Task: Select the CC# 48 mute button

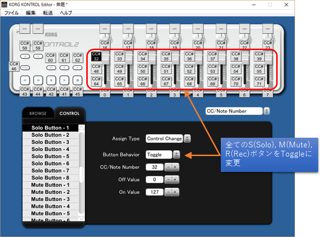Action: click(96, 71)
